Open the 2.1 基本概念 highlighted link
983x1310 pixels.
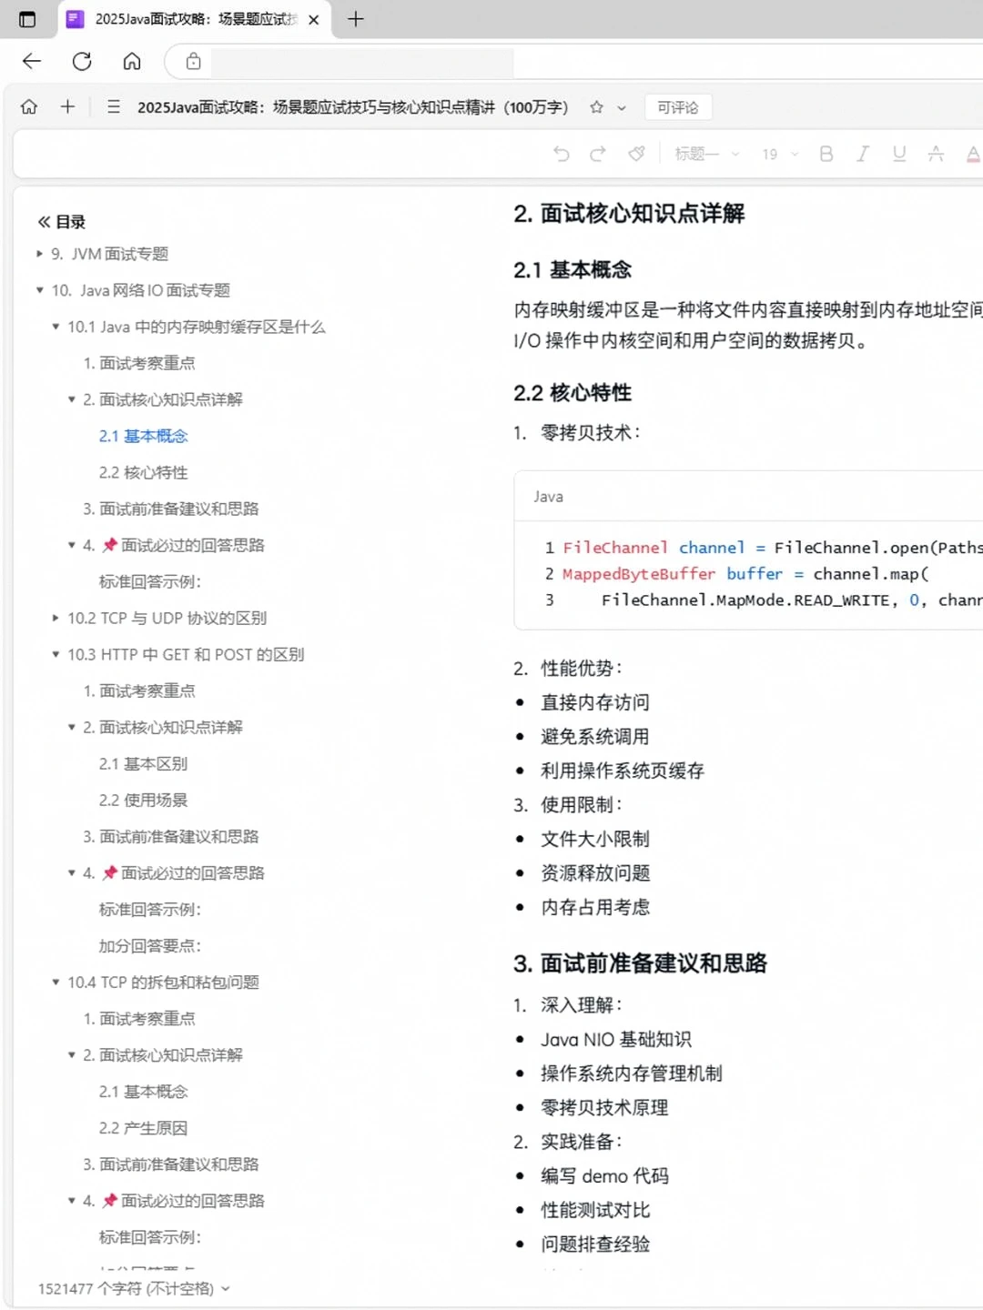tap(143, 436)
